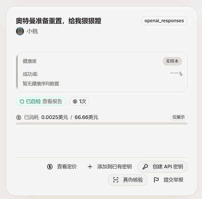Click 创建 API 密钥 button
The image size is (202, 199).
pyautogui.click(x=163, y=167)
